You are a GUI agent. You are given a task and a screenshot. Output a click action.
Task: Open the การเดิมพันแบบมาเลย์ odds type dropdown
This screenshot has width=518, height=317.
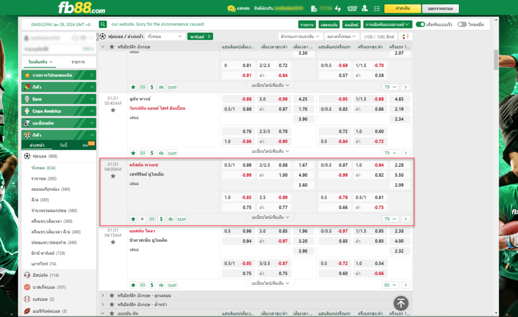click(x=387, y=24)
